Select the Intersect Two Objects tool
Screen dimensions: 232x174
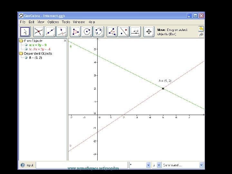[39, 32]
